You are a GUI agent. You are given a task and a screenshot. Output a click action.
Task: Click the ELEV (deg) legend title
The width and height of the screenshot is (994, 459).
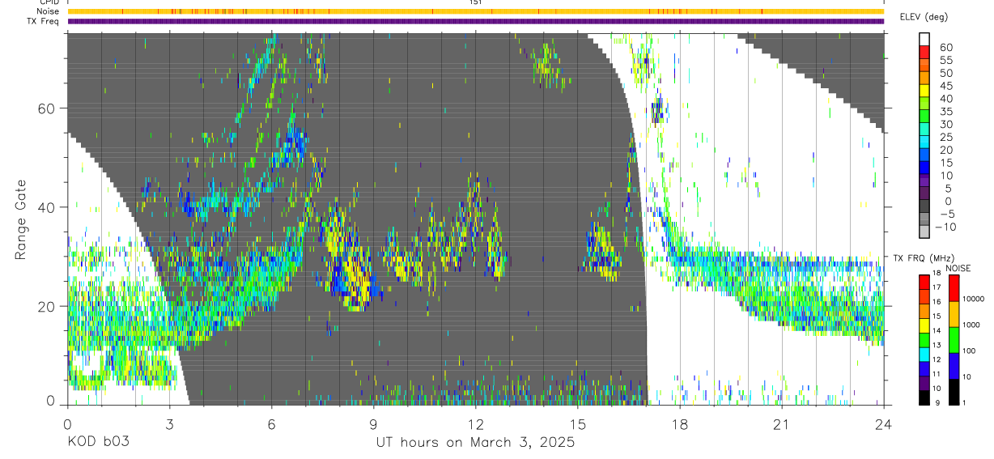click(924, 17)
